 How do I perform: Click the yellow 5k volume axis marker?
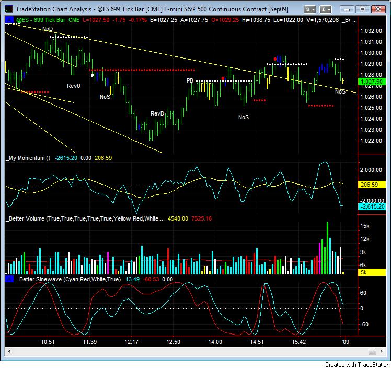372,272
